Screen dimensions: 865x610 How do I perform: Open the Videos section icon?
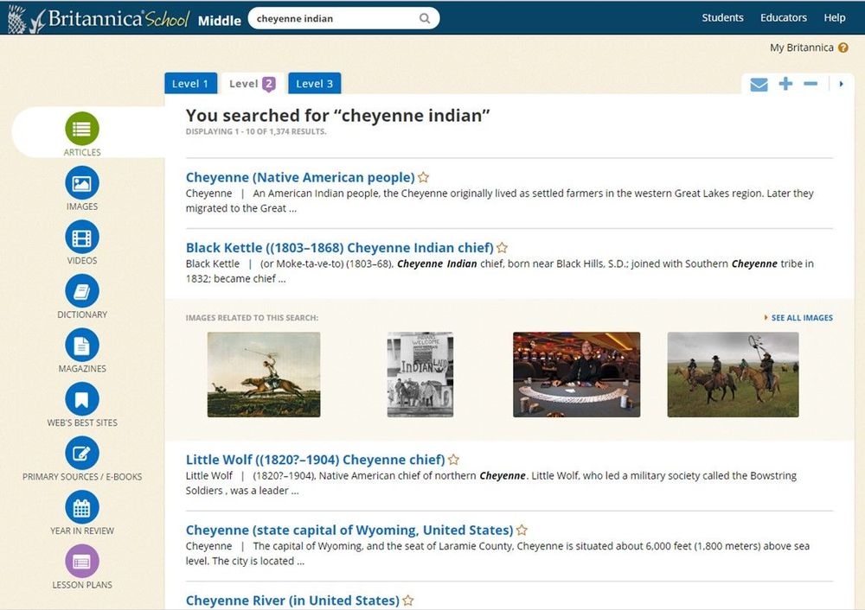(x=82, y=238)
